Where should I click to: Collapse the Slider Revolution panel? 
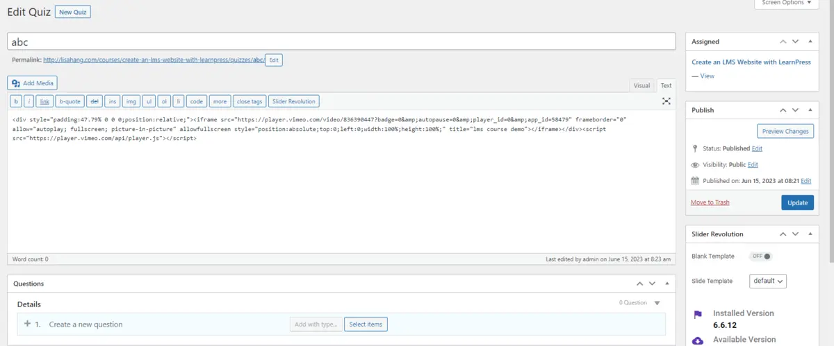tap(811, 234)
